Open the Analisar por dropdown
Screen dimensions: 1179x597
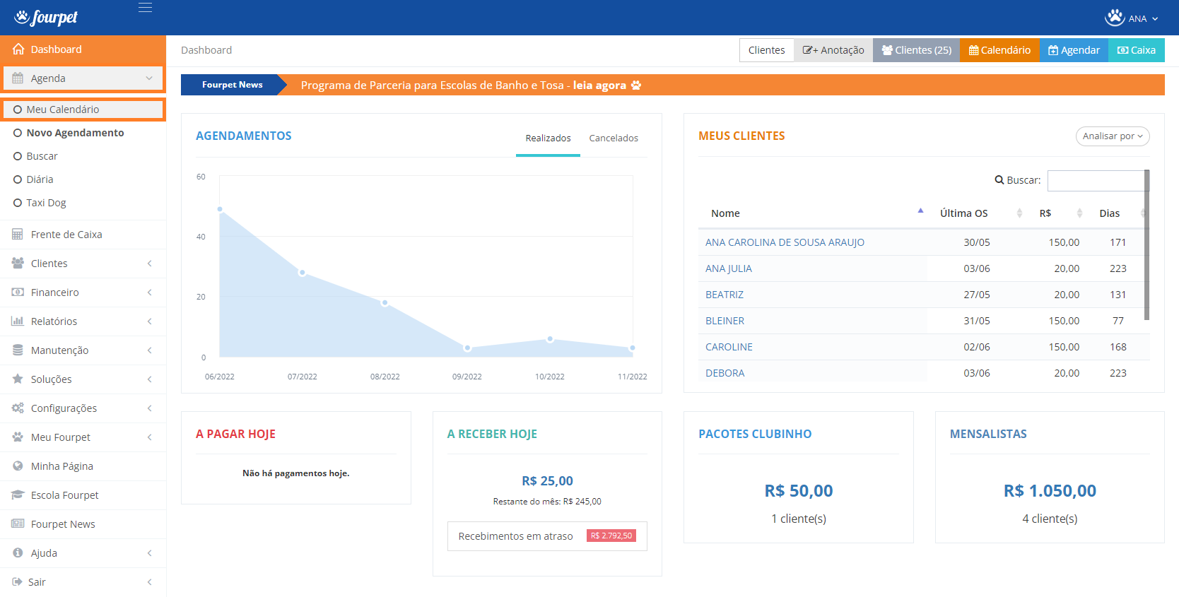tap(1113, 136)
